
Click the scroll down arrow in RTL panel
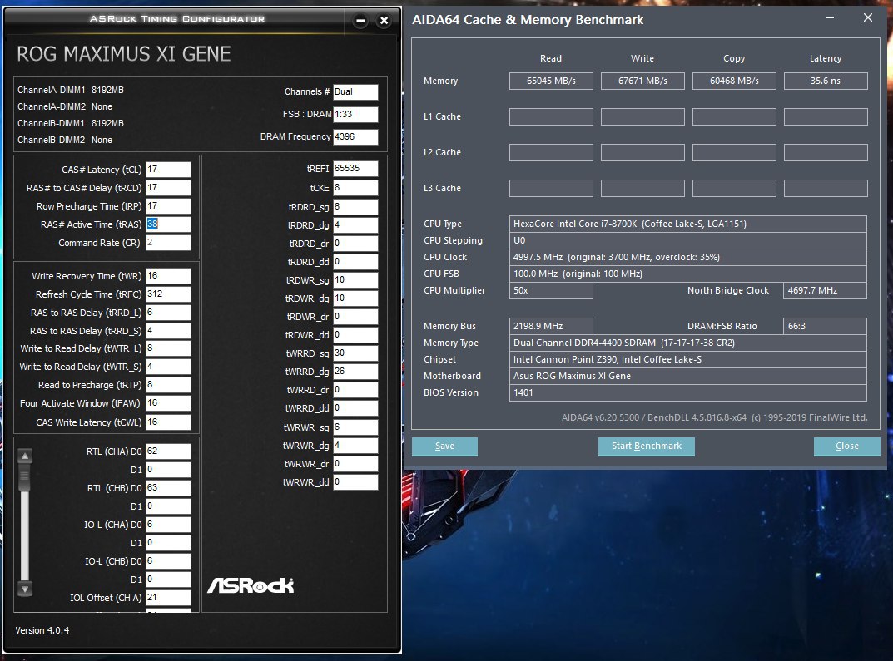[25, 589]
